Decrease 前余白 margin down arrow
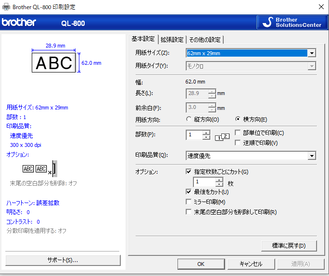 point(212,110)
